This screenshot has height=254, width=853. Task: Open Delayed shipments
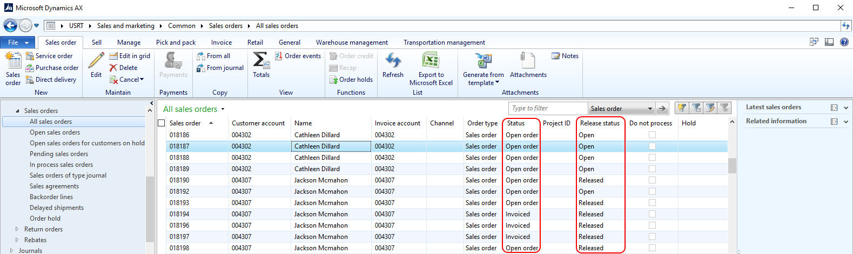[x=57, y=208]
